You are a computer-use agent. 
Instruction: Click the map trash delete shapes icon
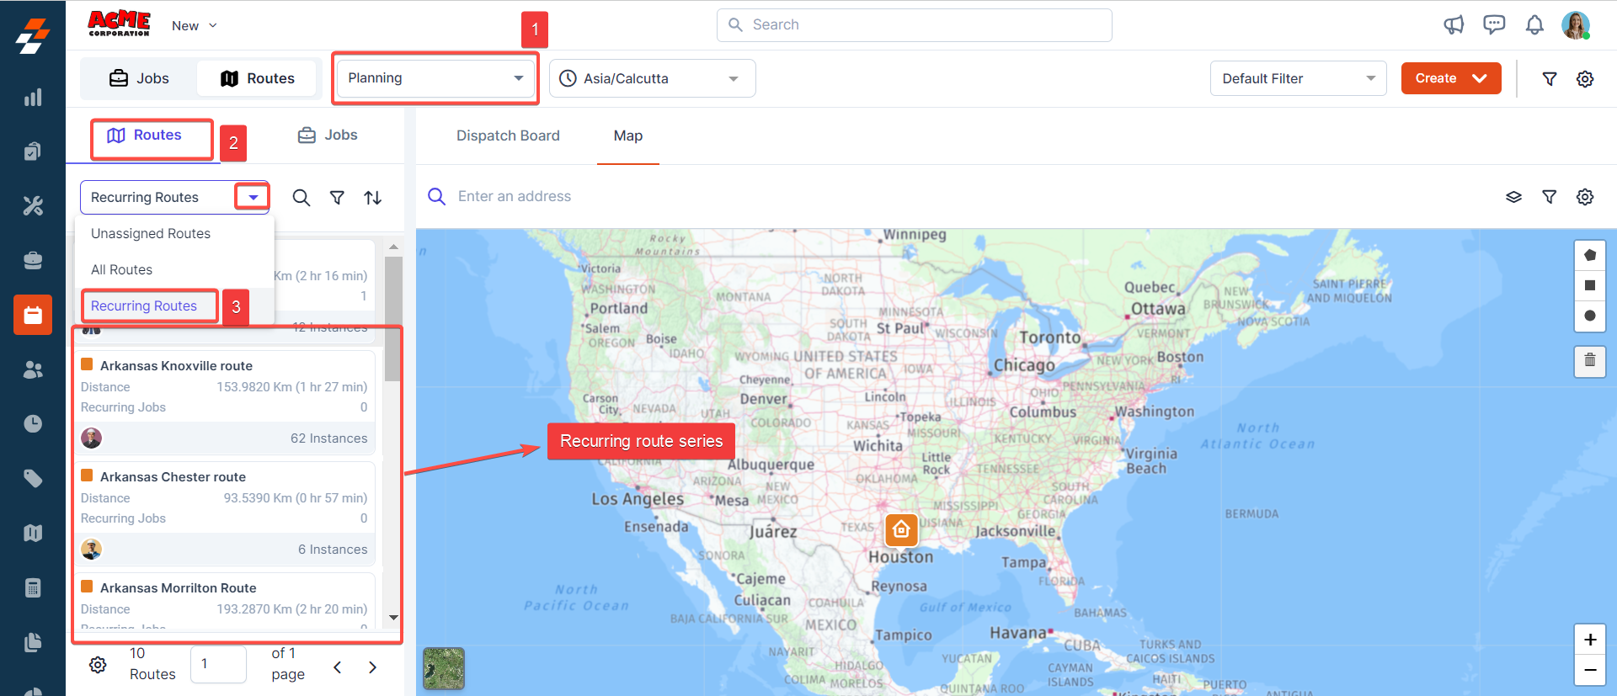point(1590,360)
